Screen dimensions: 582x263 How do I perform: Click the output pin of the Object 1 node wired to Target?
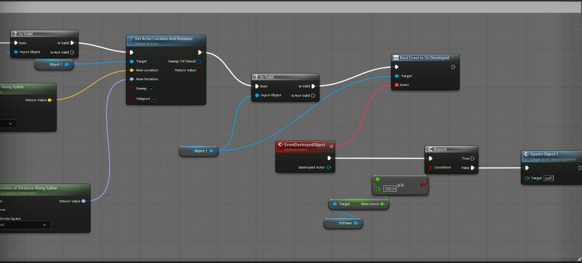(x=67, y=65)
